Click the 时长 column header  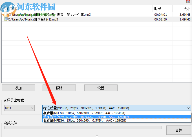click(x=162, y=9)
